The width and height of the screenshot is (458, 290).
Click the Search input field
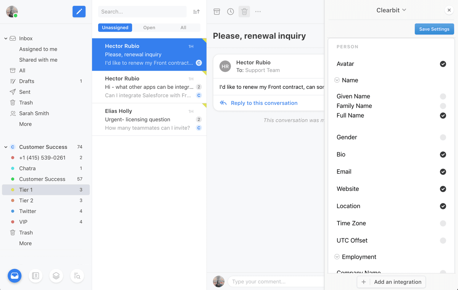pos(142,11)
